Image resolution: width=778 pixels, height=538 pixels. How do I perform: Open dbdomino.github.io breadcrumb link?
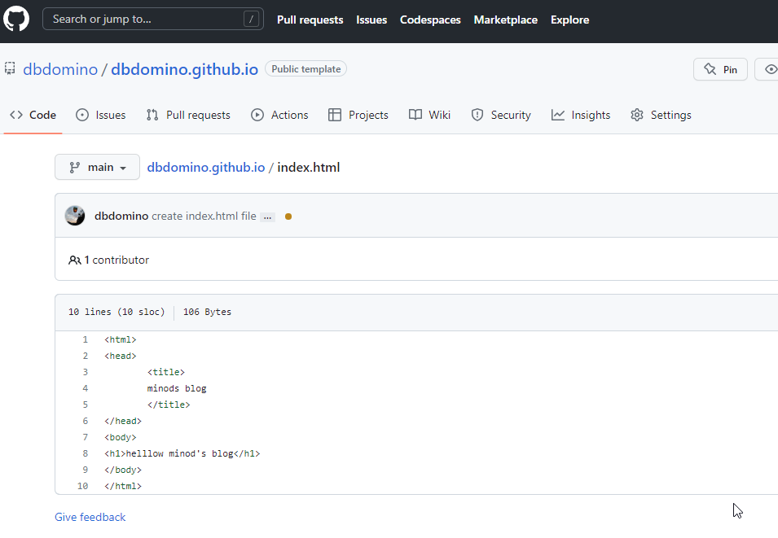(x=206, y=168)
